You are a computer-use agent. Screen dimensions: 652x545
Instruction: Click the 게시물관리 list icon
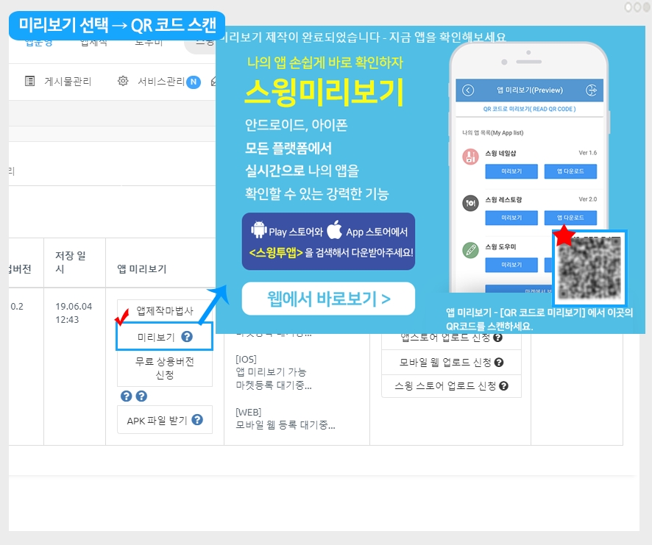click(x=30, y=81)
